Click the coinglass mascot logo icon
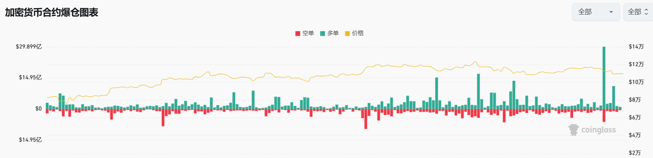The height and width of the screenshot is (158, 653). [x=573, y=130]
